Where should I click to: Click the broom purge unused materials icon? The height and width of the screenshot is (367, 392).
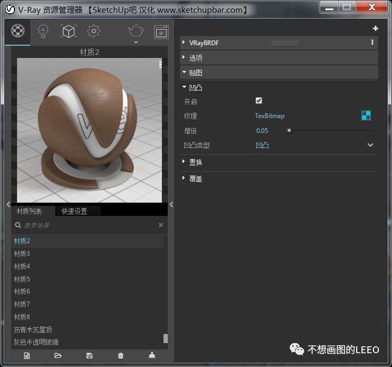[x=152, y=355]
